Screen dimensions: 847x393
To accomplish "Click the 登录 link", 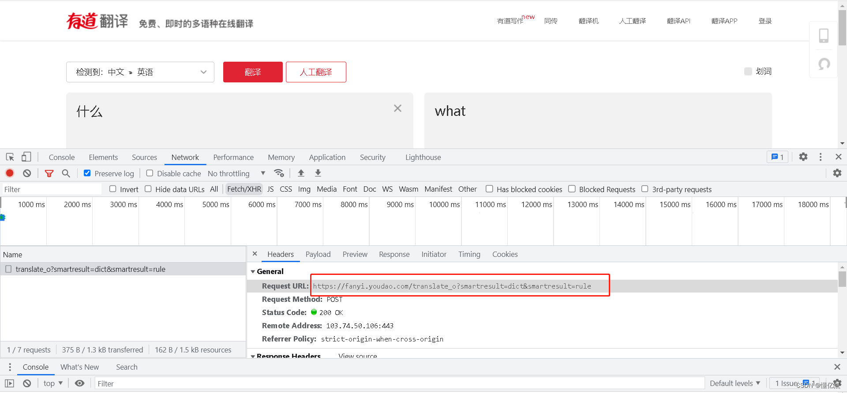I will point(765,21).
